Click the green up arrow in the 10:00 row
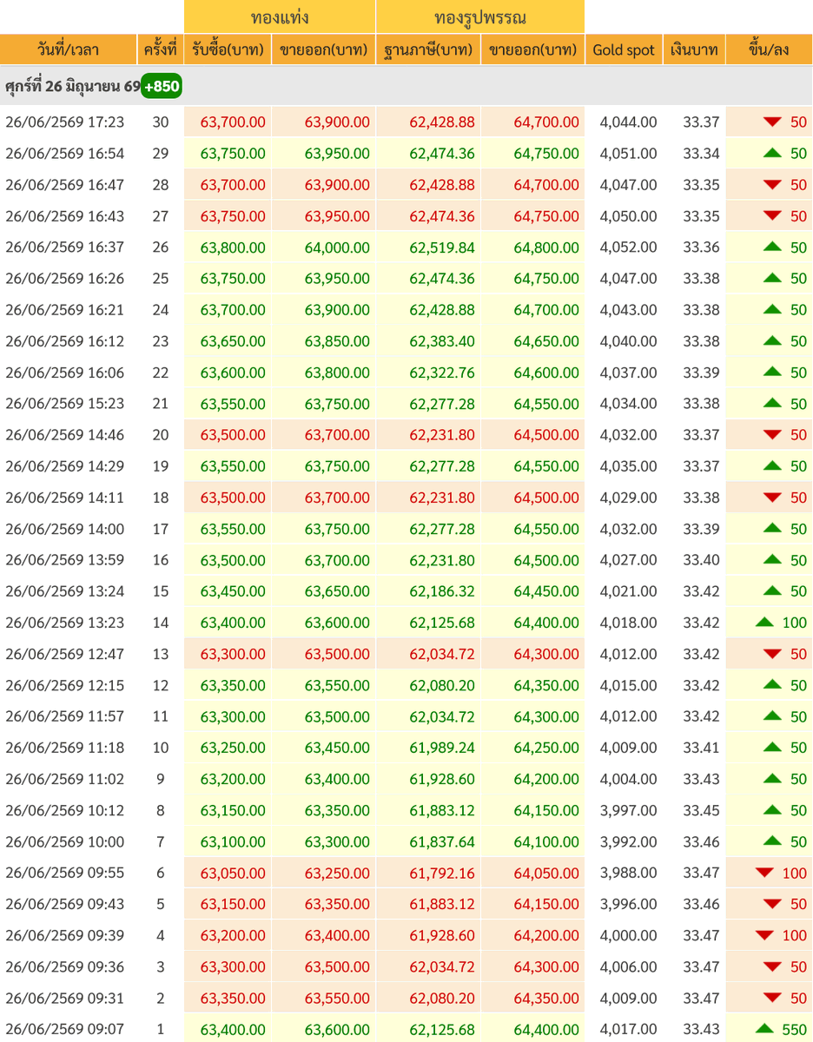Image resolution: width=813 pixels, height=1042 pixels. (x=772, y=841)
